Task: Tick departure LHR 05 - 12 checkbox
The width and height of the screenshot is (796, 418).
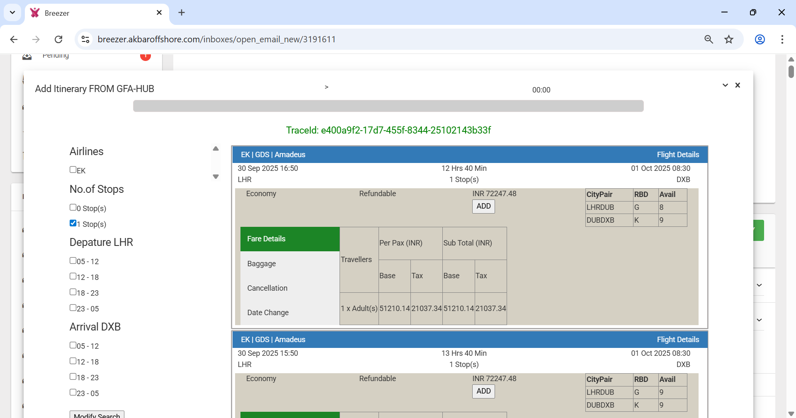Action: 73,260
